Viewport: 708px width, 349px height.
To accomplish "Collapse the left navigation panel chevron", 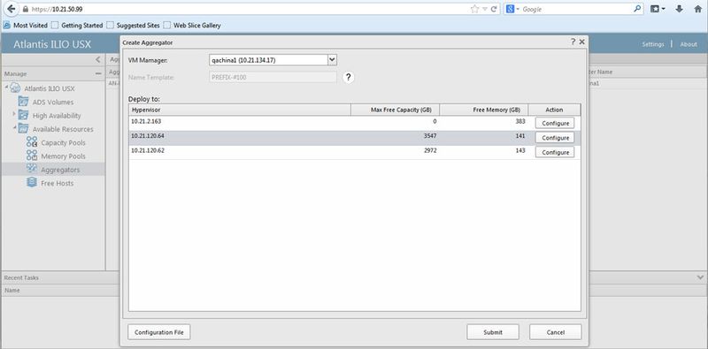I will tap(98, 59).
